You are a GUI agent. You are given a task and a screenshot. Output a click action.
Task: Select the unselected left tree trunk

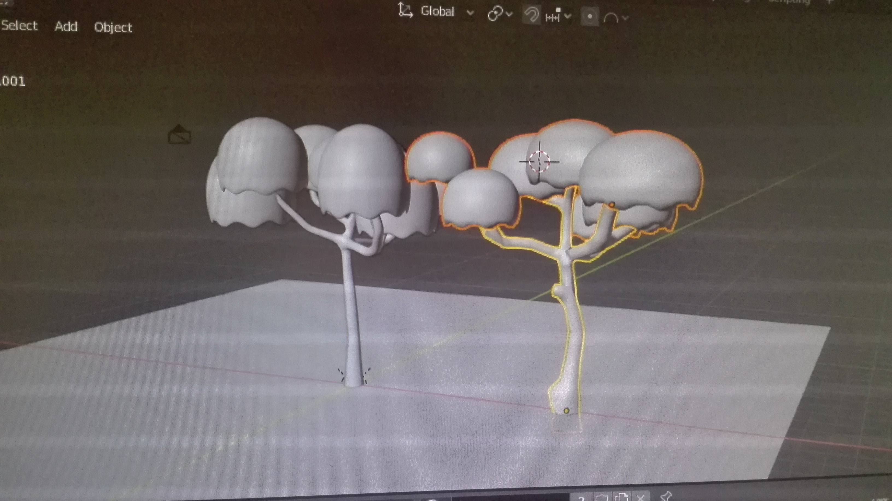[x=353, y=318]
